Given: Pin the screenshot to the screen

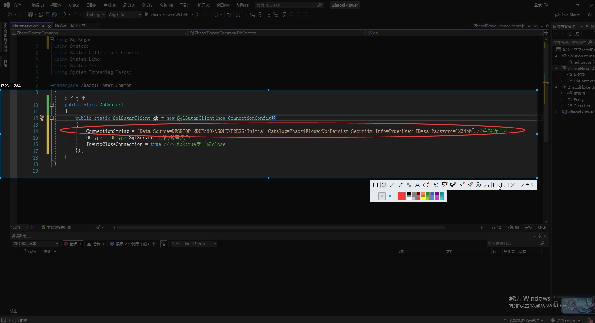Looking at the screenshot, I should (470, 185).
